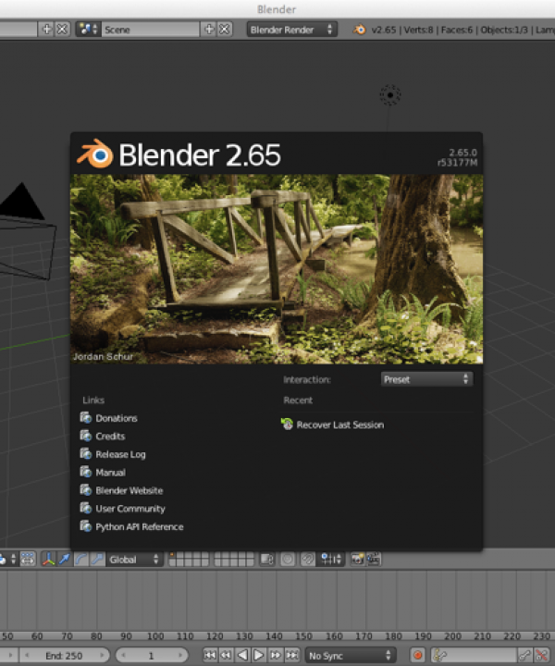Add a new scene with plus button
Viewport: 555px width, 666px height.
click(208, 30)
